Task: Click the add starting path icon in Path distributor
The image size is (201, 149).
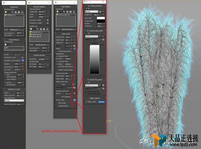Action: coord(6,45)
